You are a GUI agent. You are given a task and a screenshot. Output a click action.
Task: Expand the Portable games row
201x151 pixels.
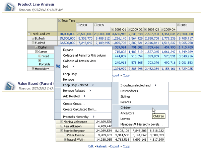(x=40, y=61)
